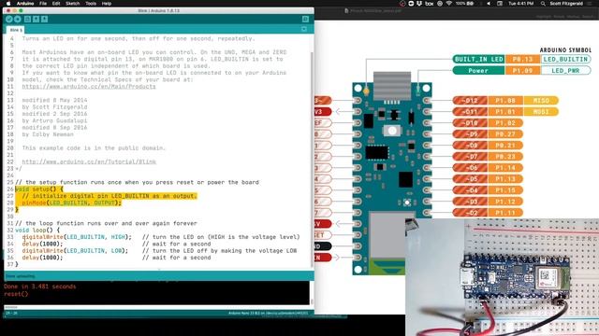
Task: Open the Notification Center list icon
Action: tap(591, 4)
